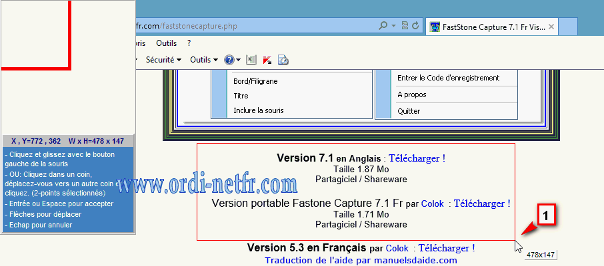Image resolution: width=604 pixels, height=266 pixels.
Task: Click Traduction de l'aide par manuelsdaide.com link
Action: (x=361, y=260)
